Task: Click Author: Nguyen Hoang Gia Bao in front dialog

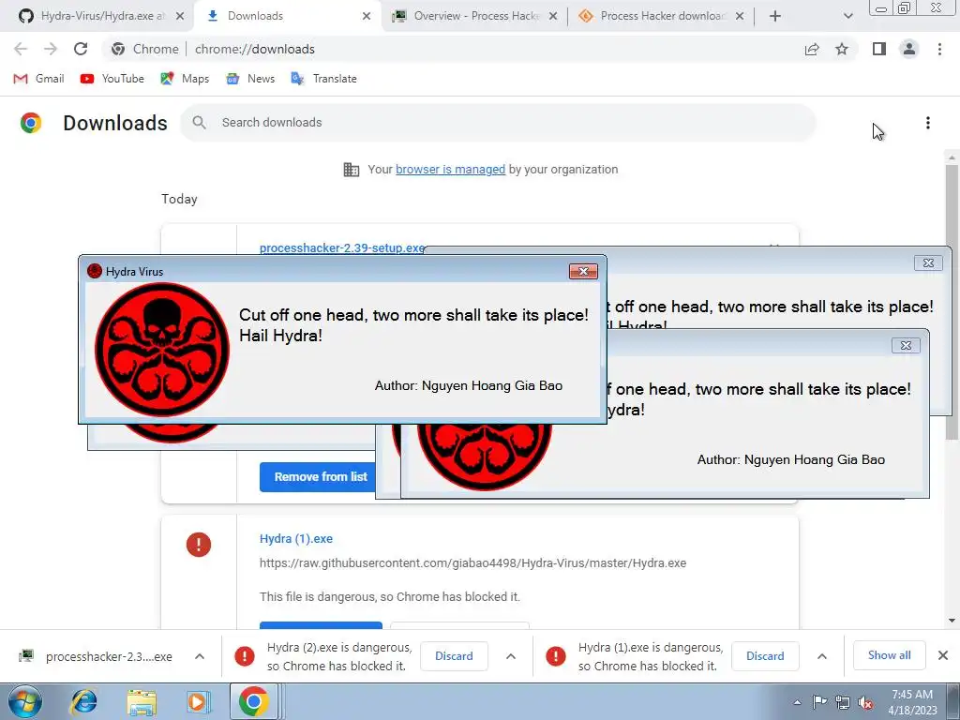Action: [469, 385]
